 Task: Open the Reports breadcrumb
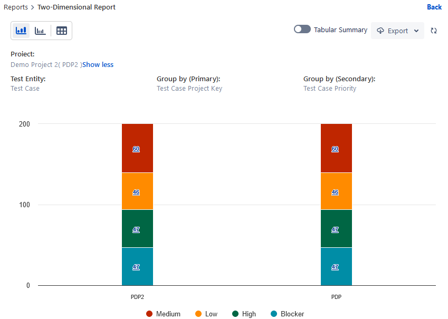(x=15, y=7)
